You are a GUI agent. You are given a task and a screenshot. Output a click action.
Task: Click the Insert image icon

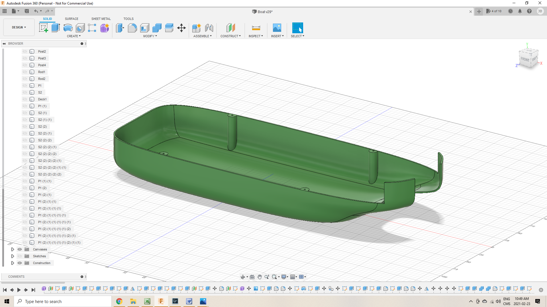click(277, 28)
